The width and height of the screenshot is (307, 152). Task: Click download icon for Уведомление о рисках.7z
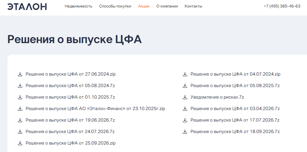click(185, 97)
